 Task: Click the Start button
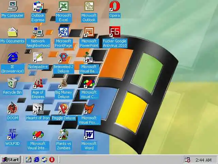11,160
